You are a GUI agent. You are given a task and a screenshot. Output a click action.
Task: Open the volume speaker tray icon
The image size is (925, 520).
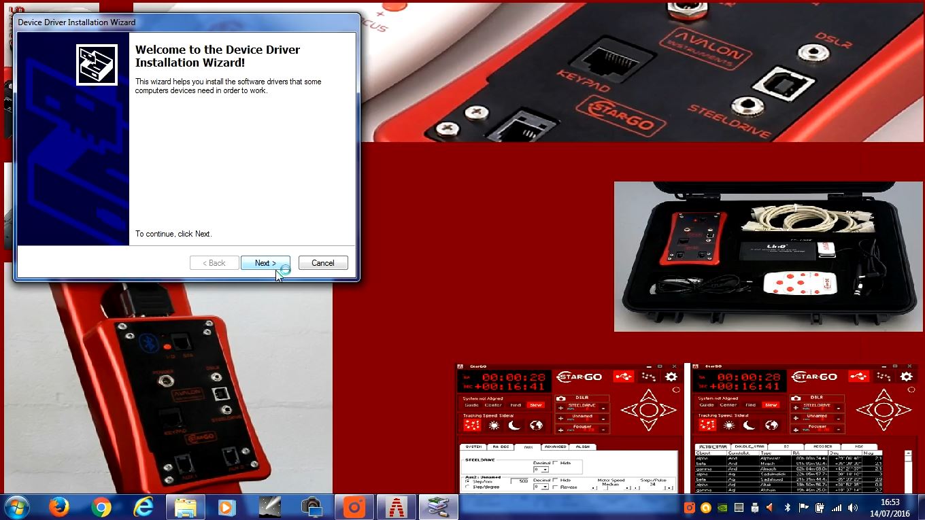(853, 508)
